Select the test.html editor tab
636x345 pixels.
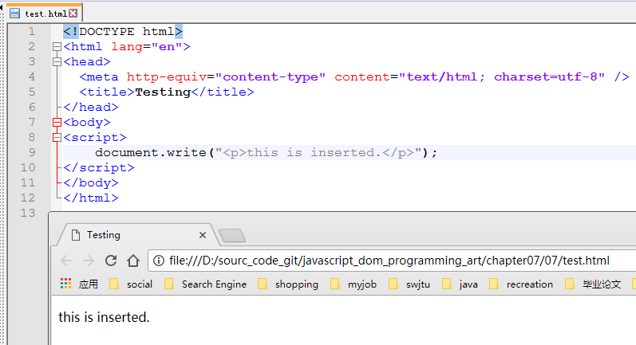click(44, 13)
